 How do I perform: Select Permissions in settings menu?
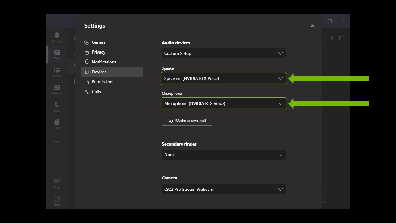(x=103, y=82)
